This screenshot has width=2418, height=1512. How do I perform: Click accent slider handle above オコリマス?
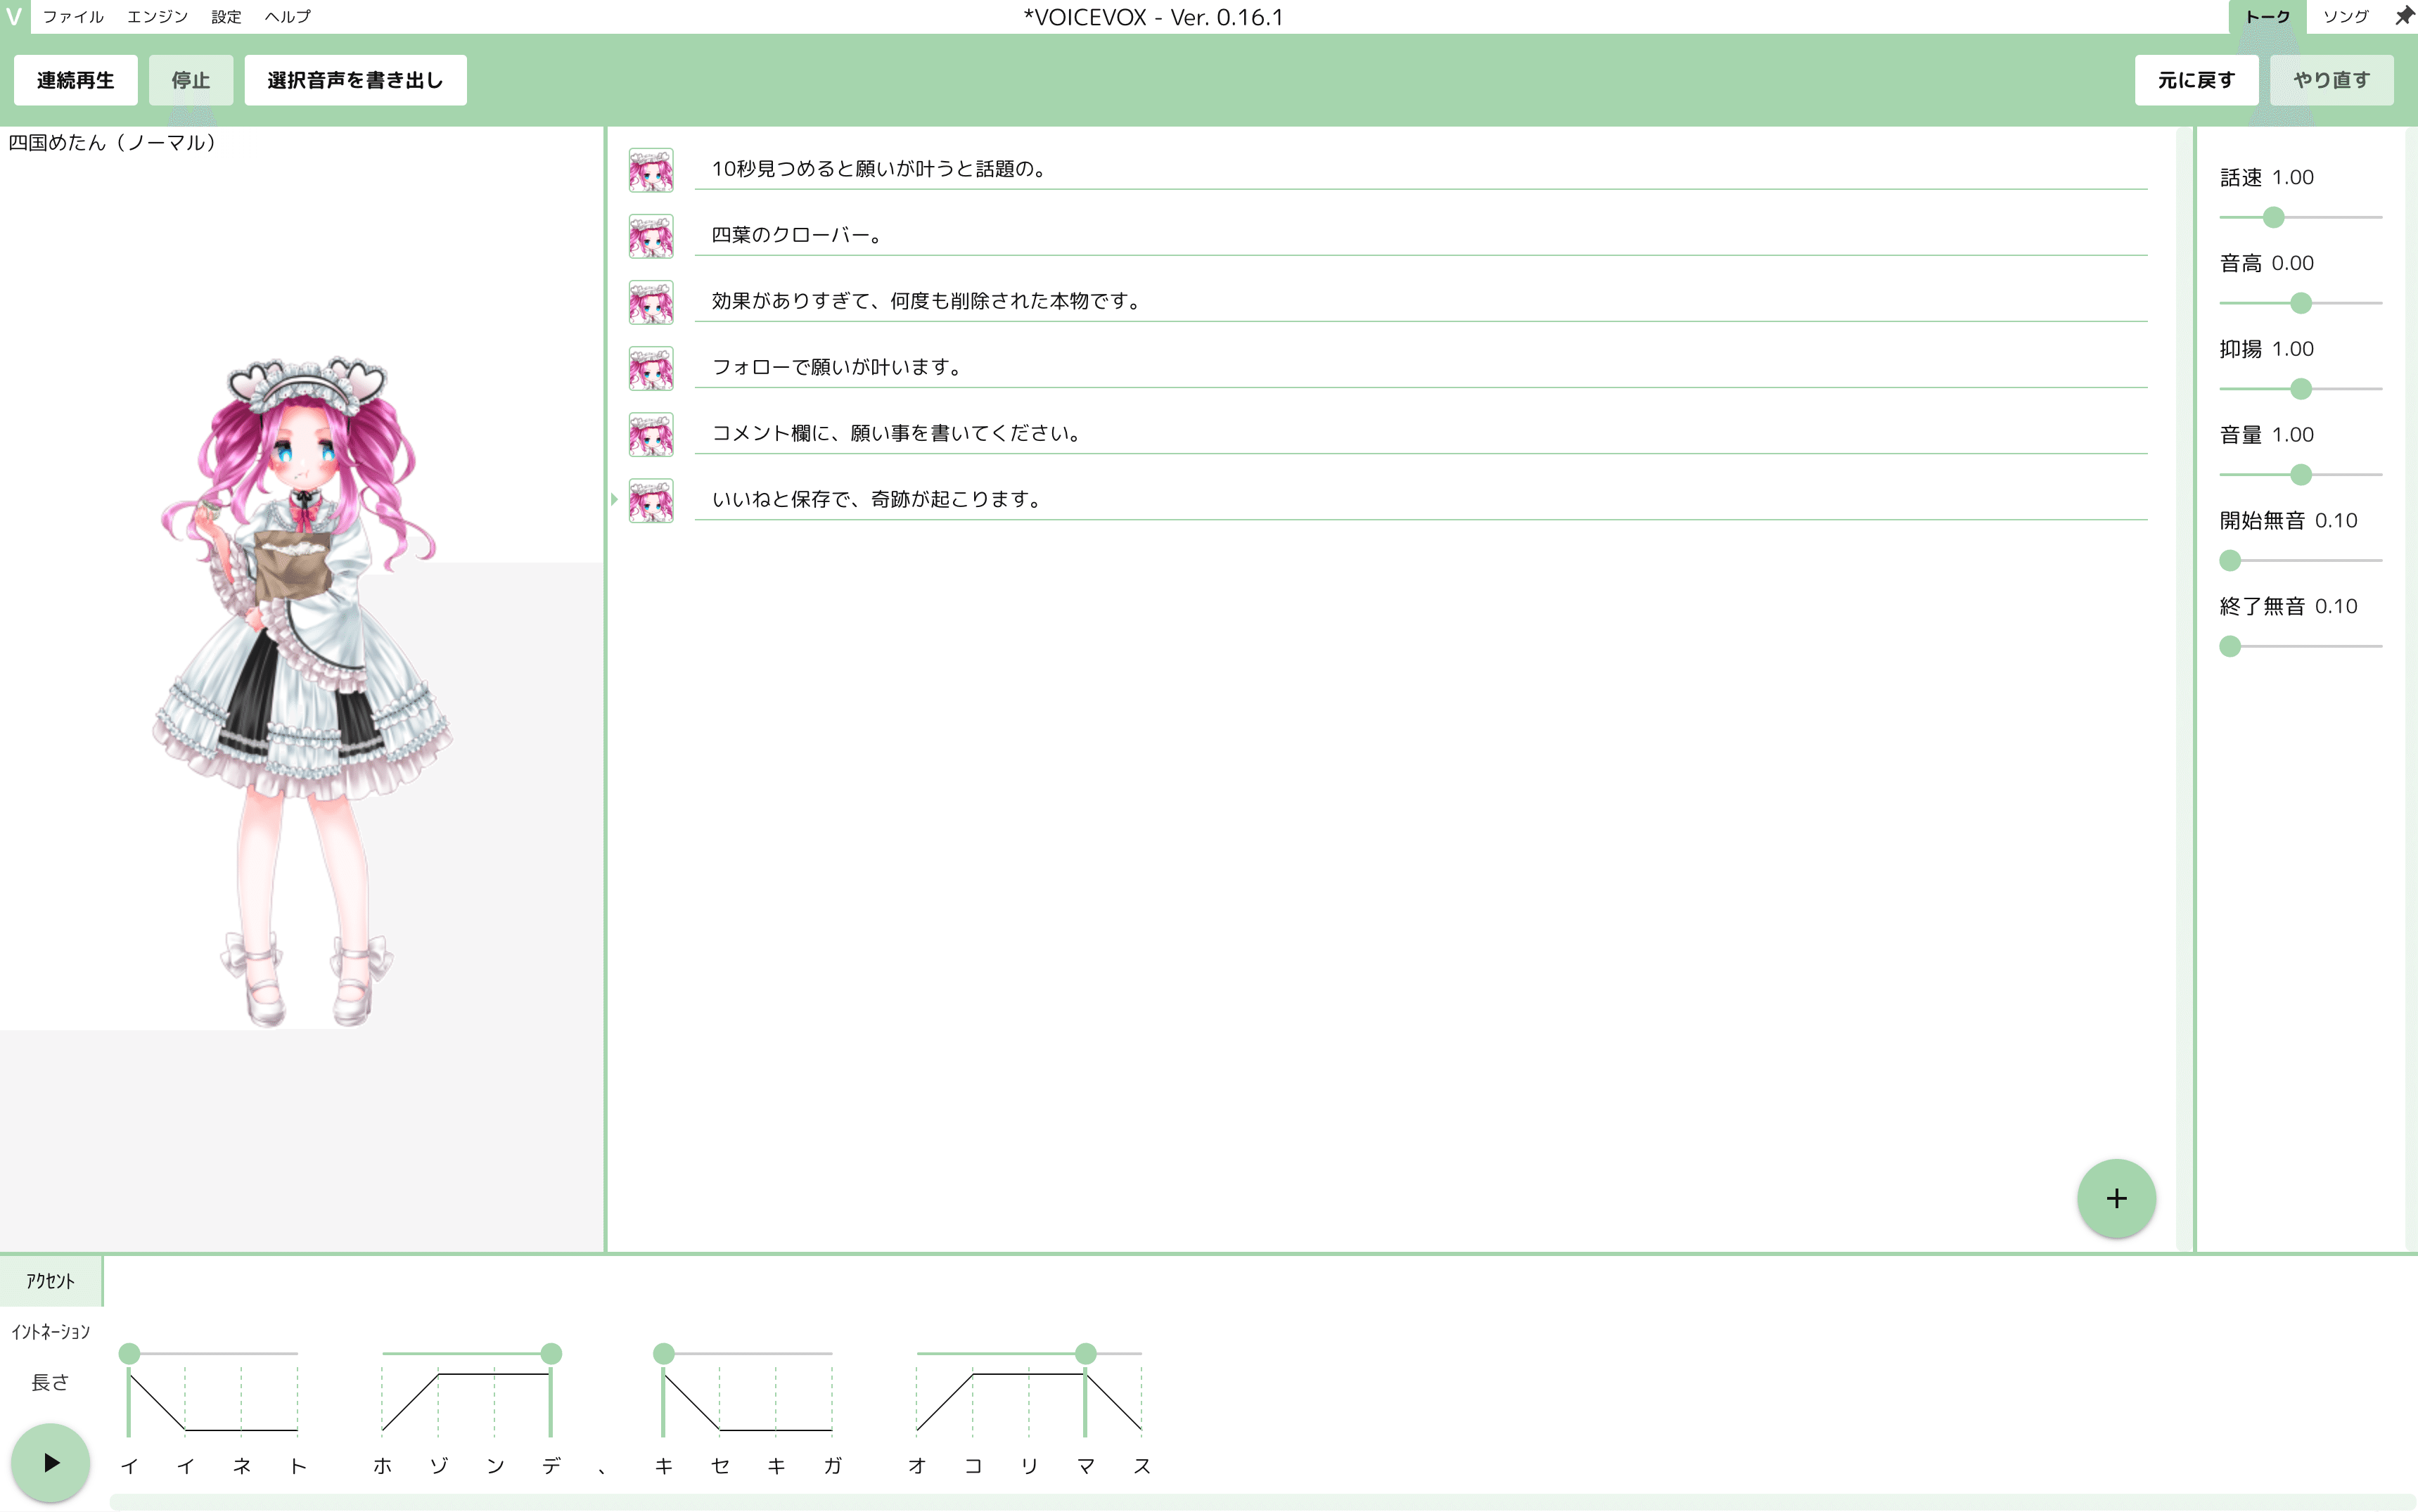click(1086, 1354)
